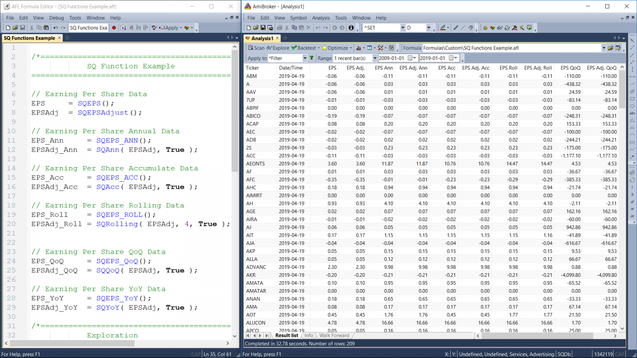Click the green filter funnel icon

[312, 58]
